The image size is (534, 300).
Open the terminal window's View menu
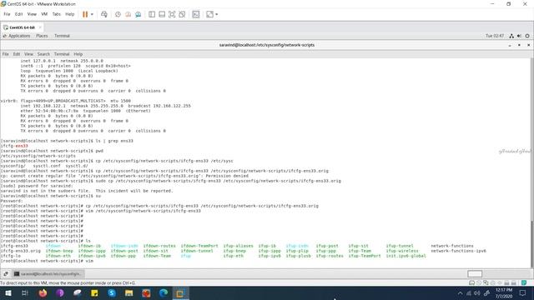point(28,54)
